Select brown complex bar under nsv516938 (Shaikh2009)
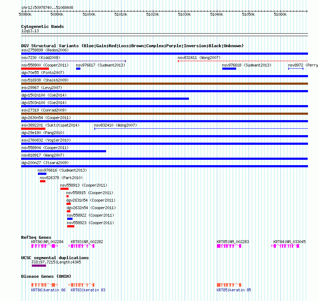 point(164,84)
